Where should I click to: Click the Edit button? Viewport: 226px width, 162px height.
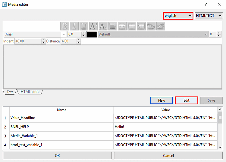186,100
